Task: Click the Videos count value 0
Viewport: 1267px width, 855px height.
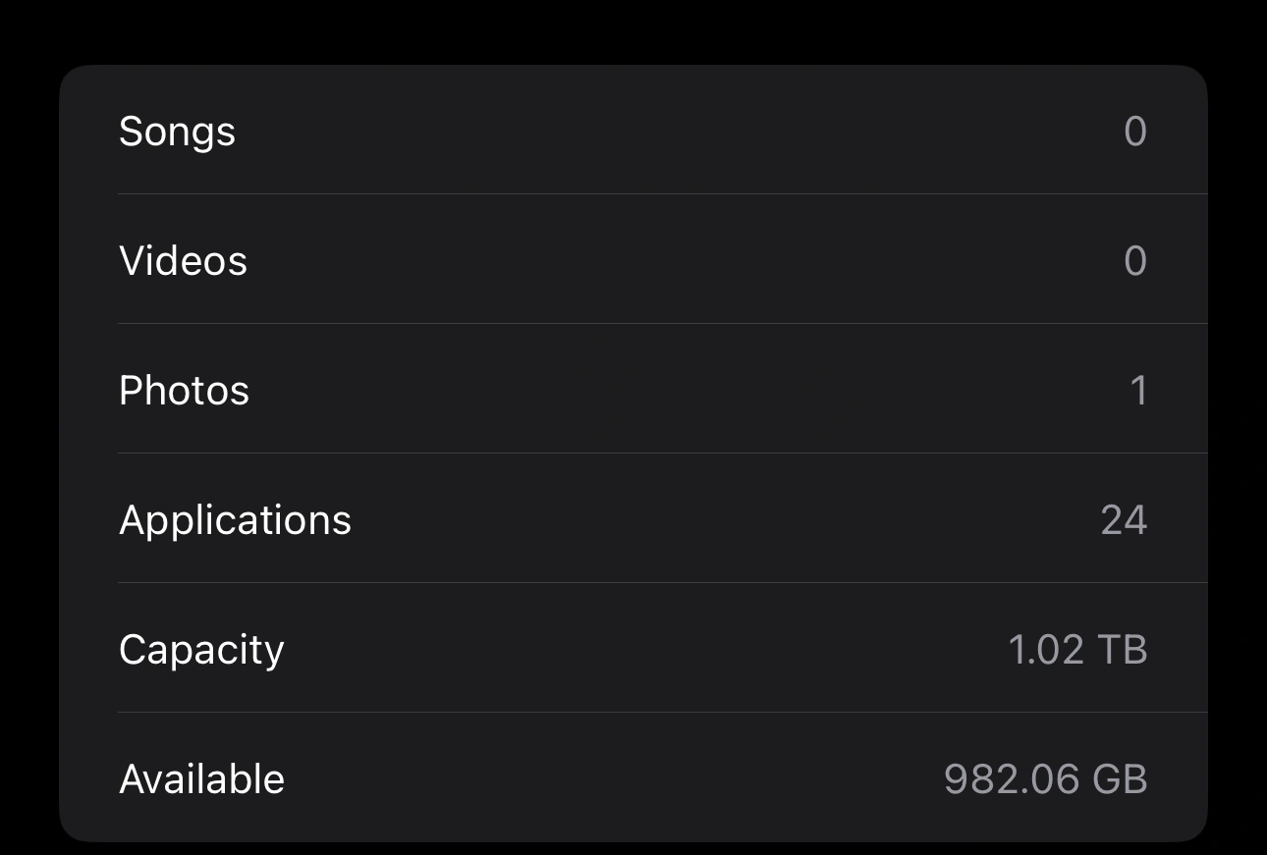Action: click(1135, 261)
